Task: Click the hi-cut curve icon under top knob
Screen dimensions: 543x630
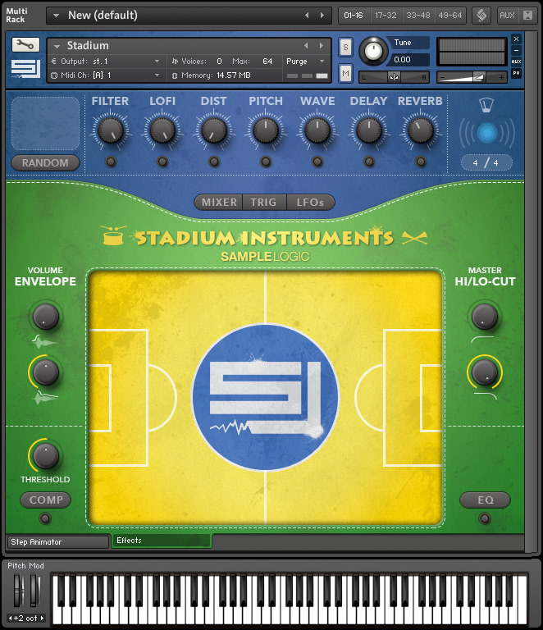Action: (482, 340)
